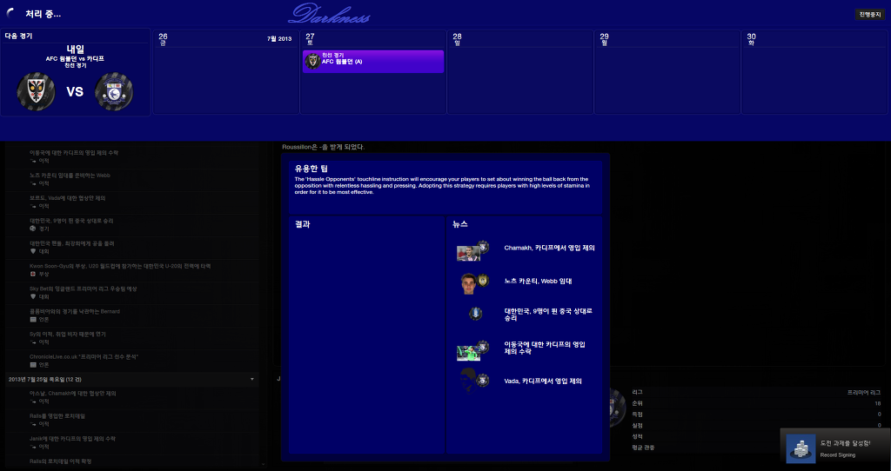Viewport: 891px width, 471px height.
Task: Click the Cardiff crest in next match panel
Action: pyautogui.click(x=114, y=91)
